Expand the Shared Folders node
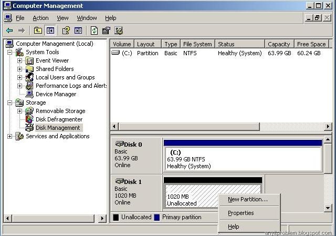The width and height of the screenshot is (336, 236). tap(19, 69)
